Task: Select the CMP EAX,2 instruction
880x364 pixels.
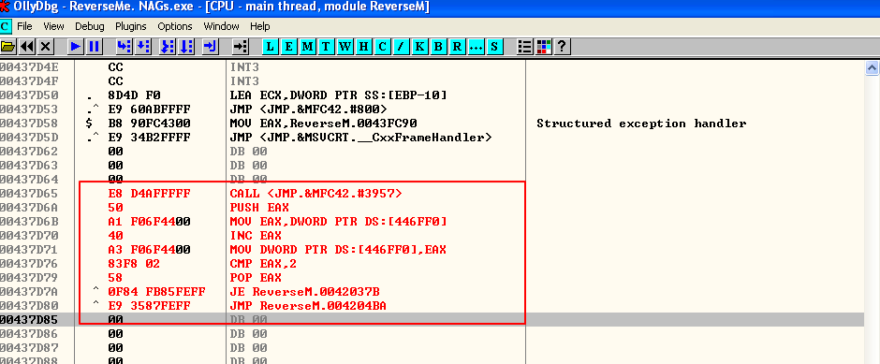Action: pos(263,264)
